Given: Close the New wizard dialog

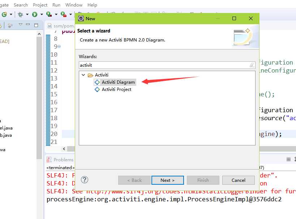Looking at the screenshot, I should (251, 18).
